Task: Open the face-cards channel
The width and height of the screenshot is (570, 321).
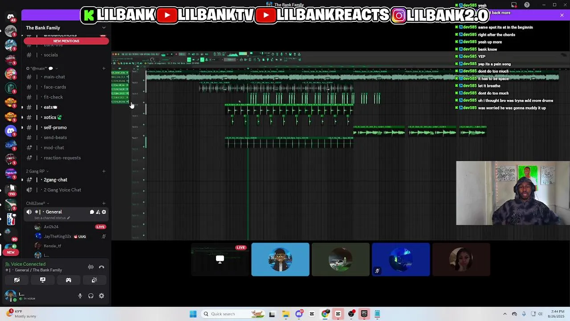Action: (x=66, y=87)
